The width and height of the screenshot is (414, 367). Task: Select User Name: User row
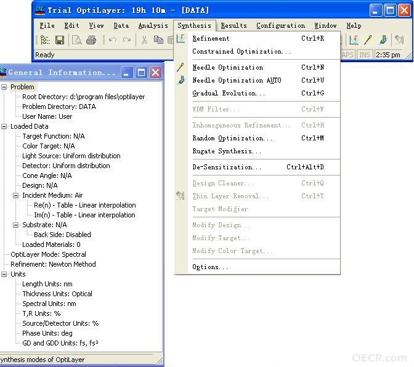click(47, 116)
